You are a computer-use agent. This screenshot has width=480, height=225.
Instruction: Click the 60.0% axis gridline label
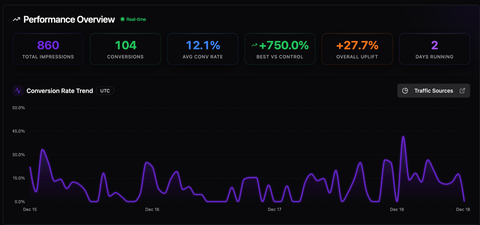[18, 108]
